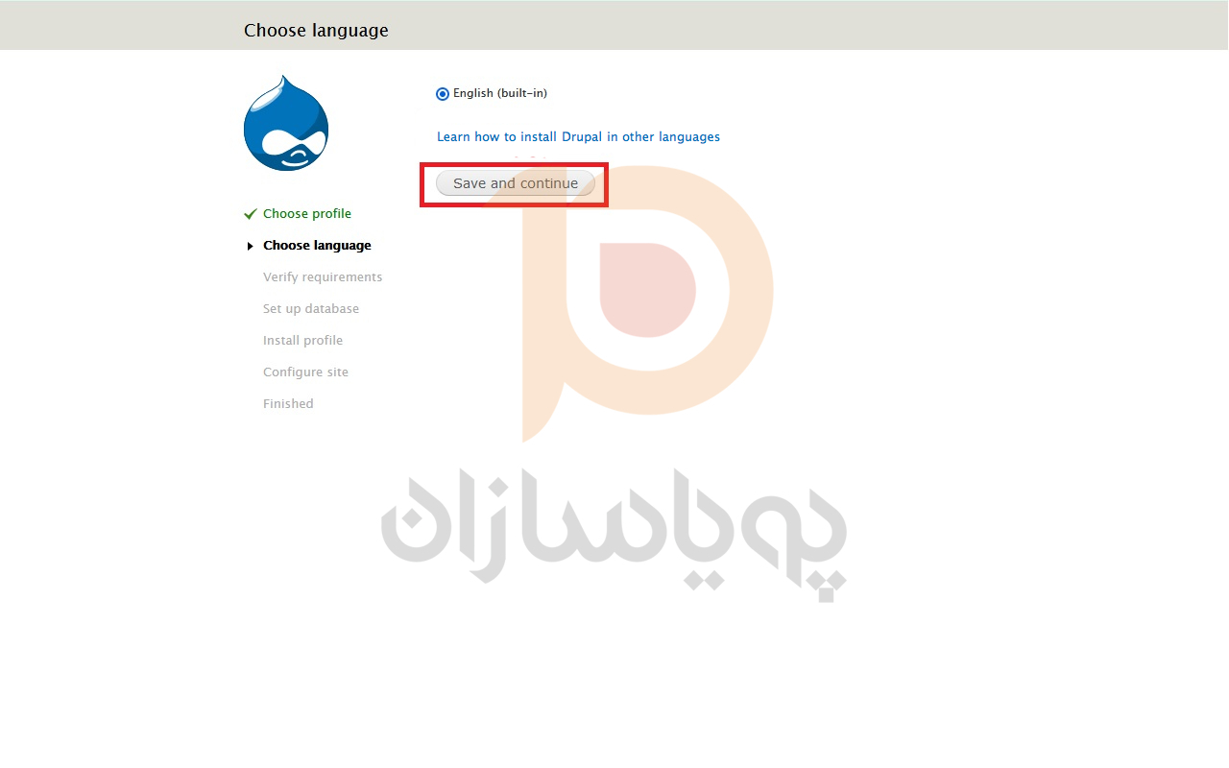
Task: Click the Configure site step
Action: pyautogui.click(x=305, y=372)
